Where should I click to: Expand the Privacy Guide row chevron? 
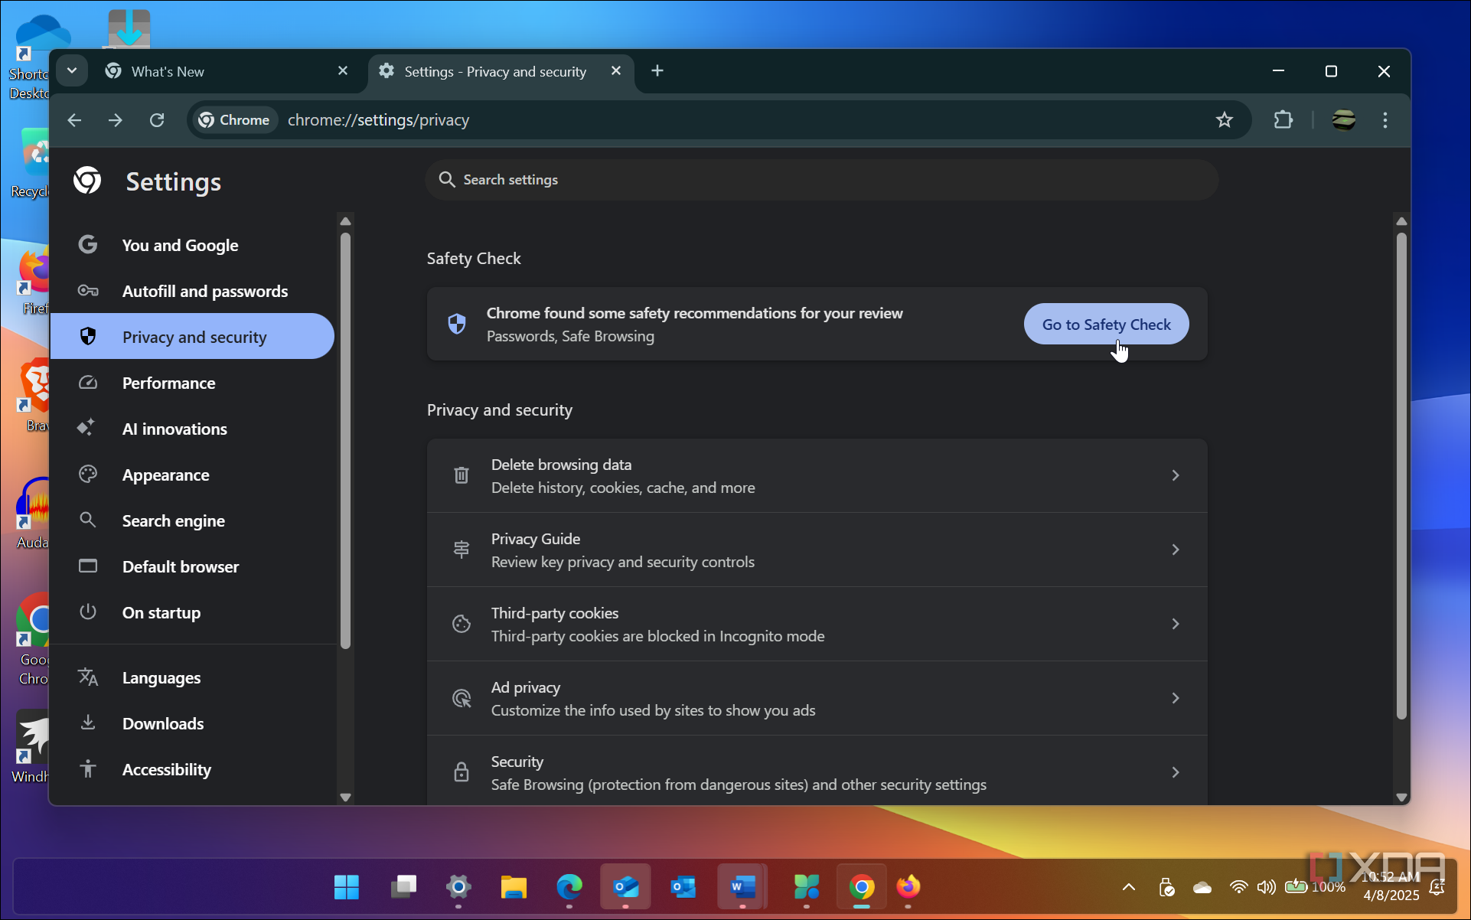[1176, 550]
